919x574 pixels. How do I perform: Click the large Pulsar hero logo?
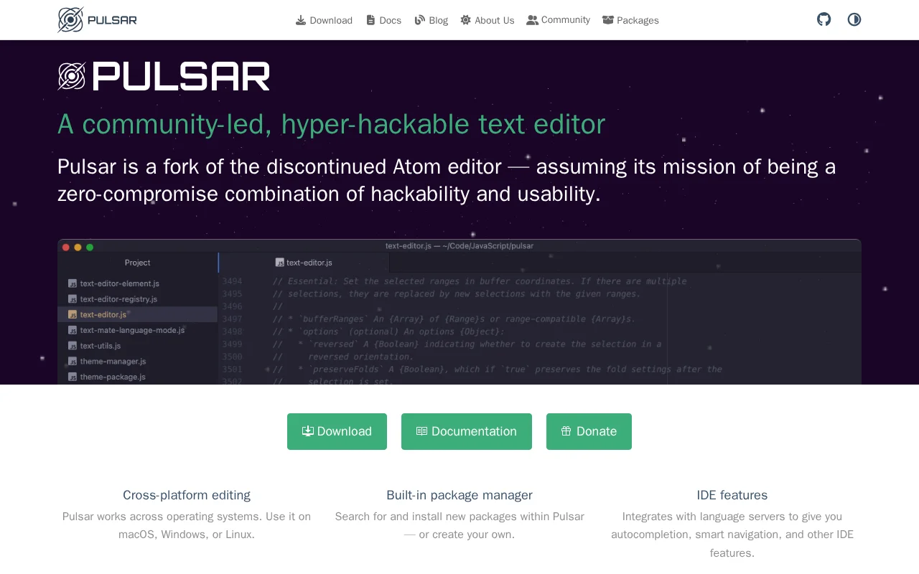point(164,76)
